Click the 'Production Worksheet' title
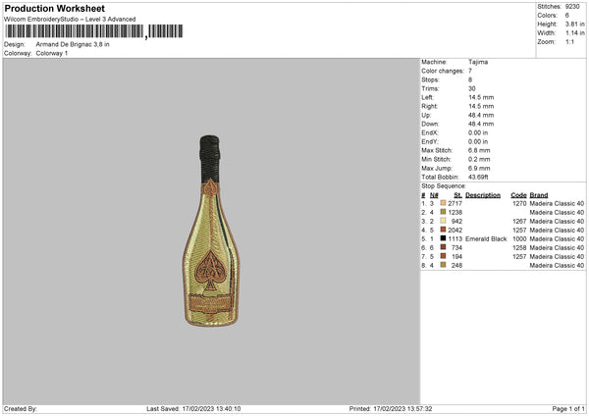 (x=54, y=8)
